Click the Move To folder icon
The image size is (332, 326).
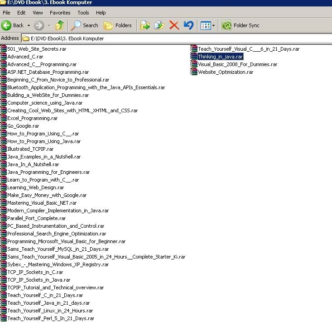(x=145, y=25)
